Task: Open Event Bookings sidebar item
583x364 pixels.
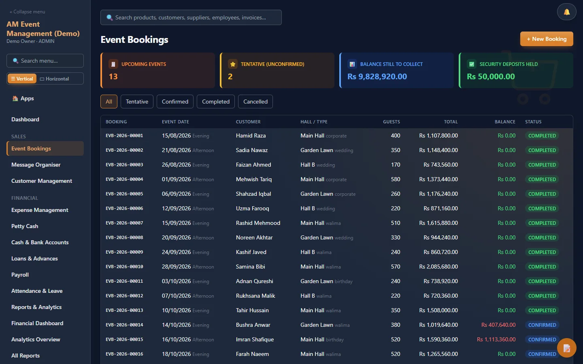Action: pos(45,148)
